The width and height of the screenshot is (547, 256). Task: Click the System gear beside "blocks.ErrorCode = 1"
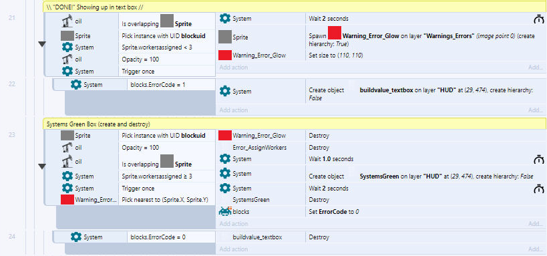[75, 84]
